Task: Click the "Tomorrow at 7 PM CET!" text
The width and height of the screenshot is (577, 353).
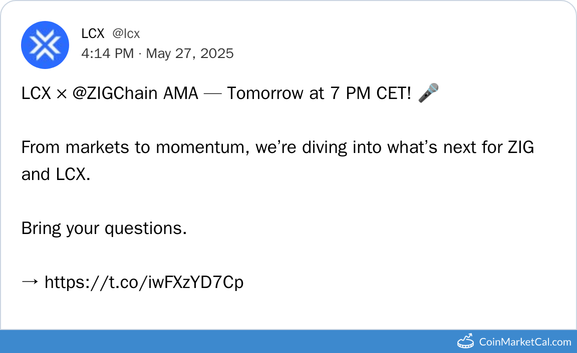Action: tap(320, 93)
